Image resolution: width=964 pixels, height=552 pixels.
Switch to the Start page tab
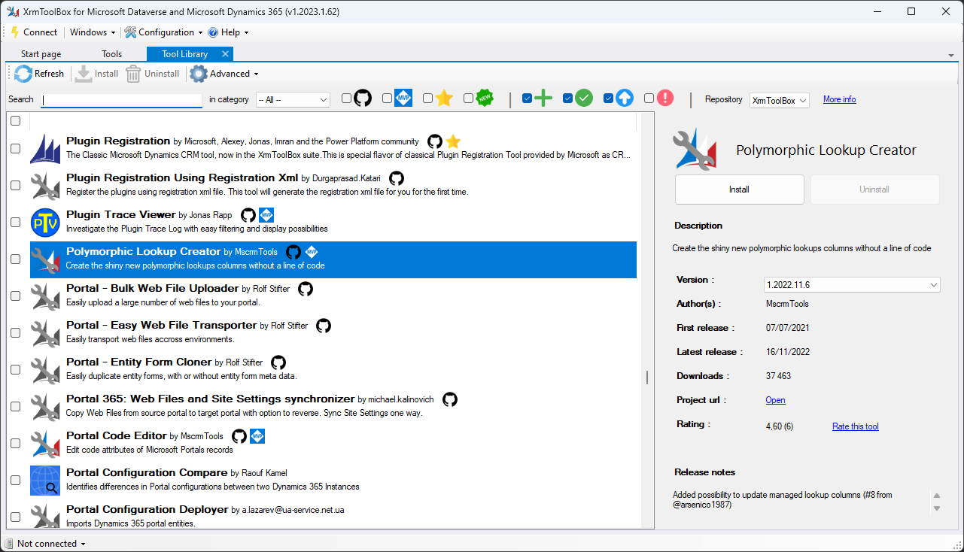pyautogui.click(x=41, y=54)
